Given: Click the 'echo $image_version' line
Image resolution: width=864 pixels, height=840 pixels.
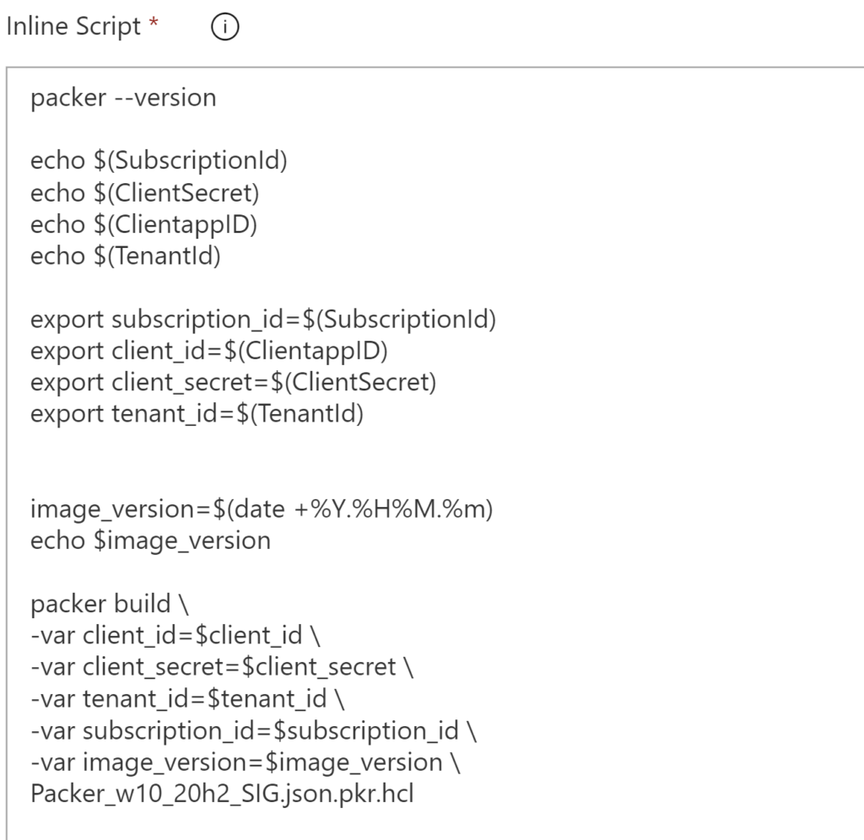Looking at the screenshot, I should [150, 541].
